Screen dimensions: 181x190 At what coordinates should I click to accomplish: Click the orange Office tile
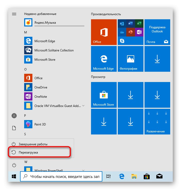click(x=104, y=32)
